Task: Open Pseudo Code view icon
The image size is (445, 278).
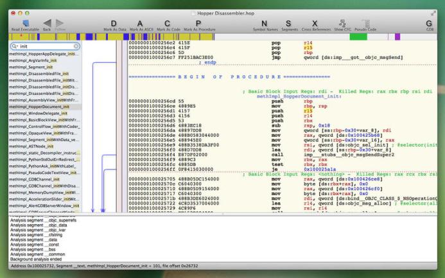Action: pos(365,23)
